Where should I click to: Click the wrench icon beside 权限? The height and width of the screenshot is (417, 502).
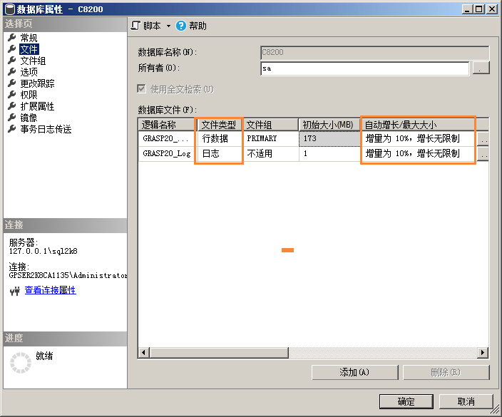click(12, 95)
